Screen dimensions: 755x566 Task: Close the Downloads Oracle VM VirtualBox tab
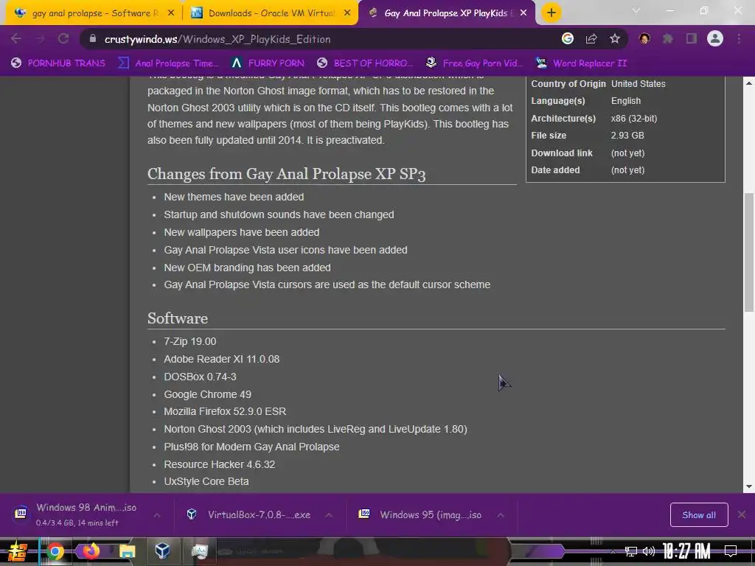click(x=347, y=13)
